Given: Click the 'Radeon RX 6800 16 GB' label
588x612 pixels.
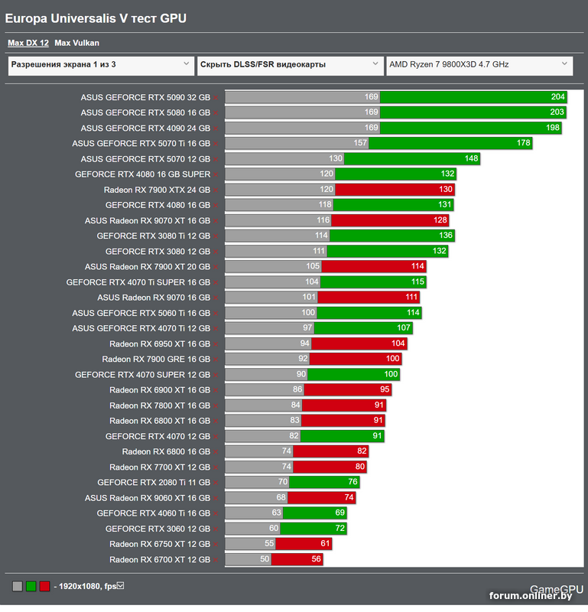Looking at the screenshot, I should [x=166, y=452].
